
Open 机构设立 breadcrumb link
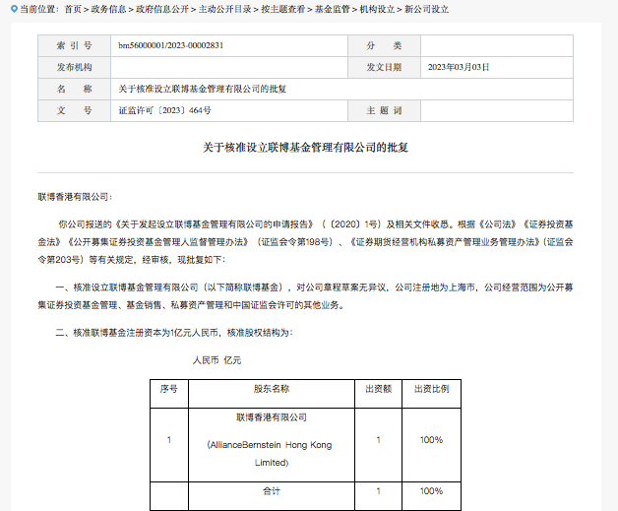[x=377, y=9]
